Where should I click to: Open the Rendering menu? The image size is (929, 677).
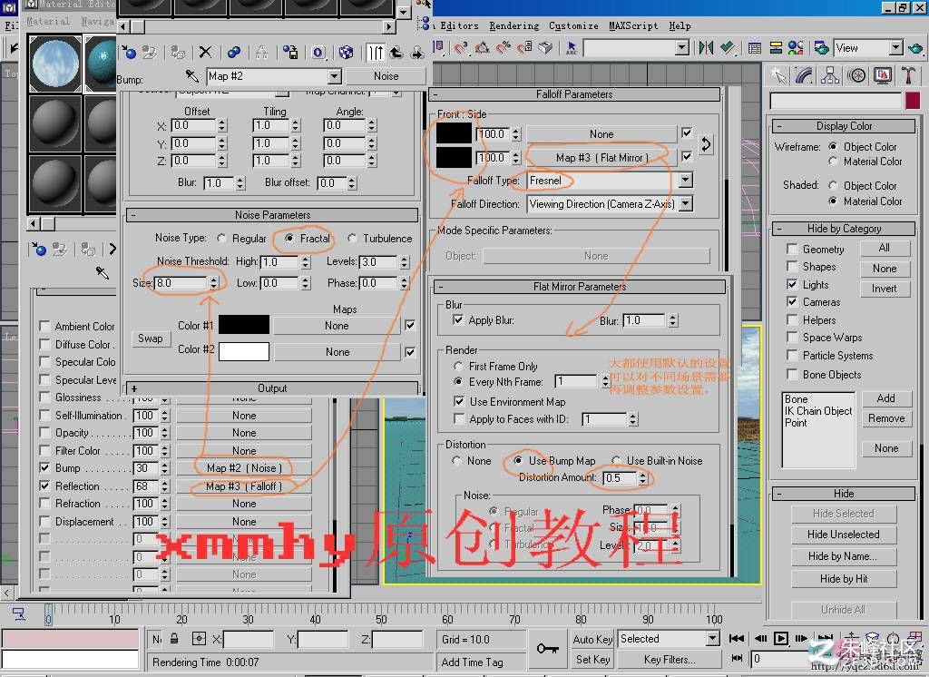pyautogui.click(x=513, y=25)
